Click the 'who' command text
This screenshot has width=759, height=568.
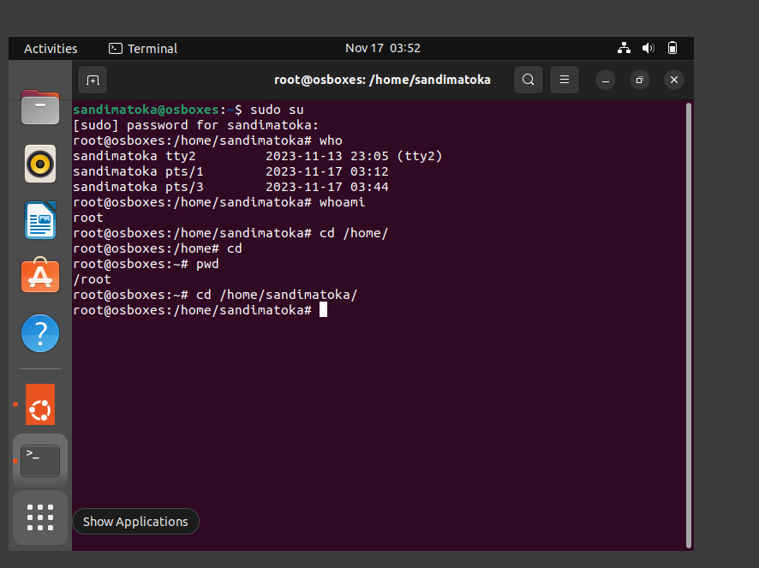coord(331,141)
